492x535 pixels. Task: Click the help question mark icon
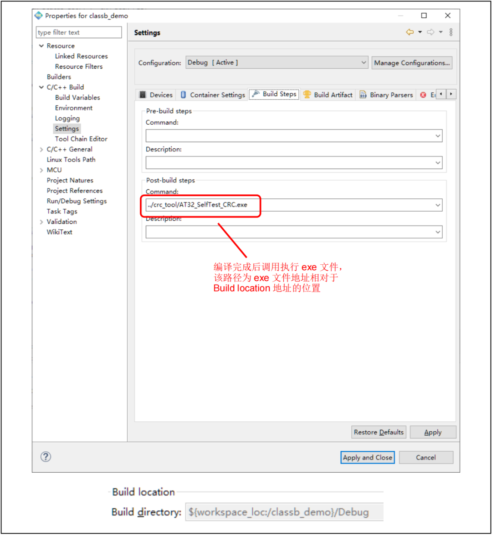[46, 457]
